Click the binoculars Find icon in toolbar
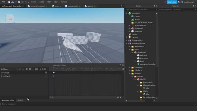Image resolution: width=197 pixels, height=111 pixels. [x=12, y=2]
